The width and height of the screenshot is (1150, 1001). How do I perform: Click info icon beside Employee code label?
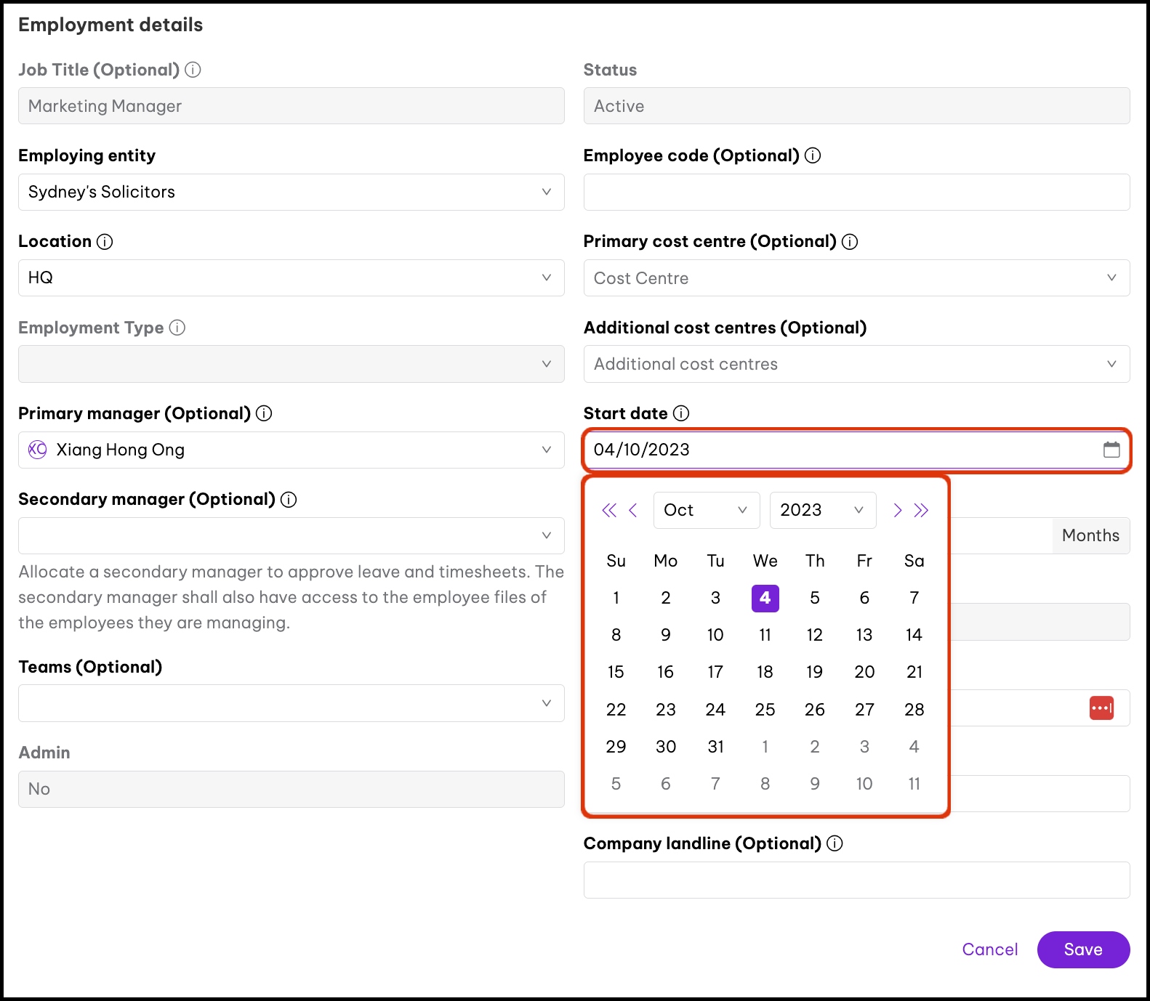[x=813, y=155]
